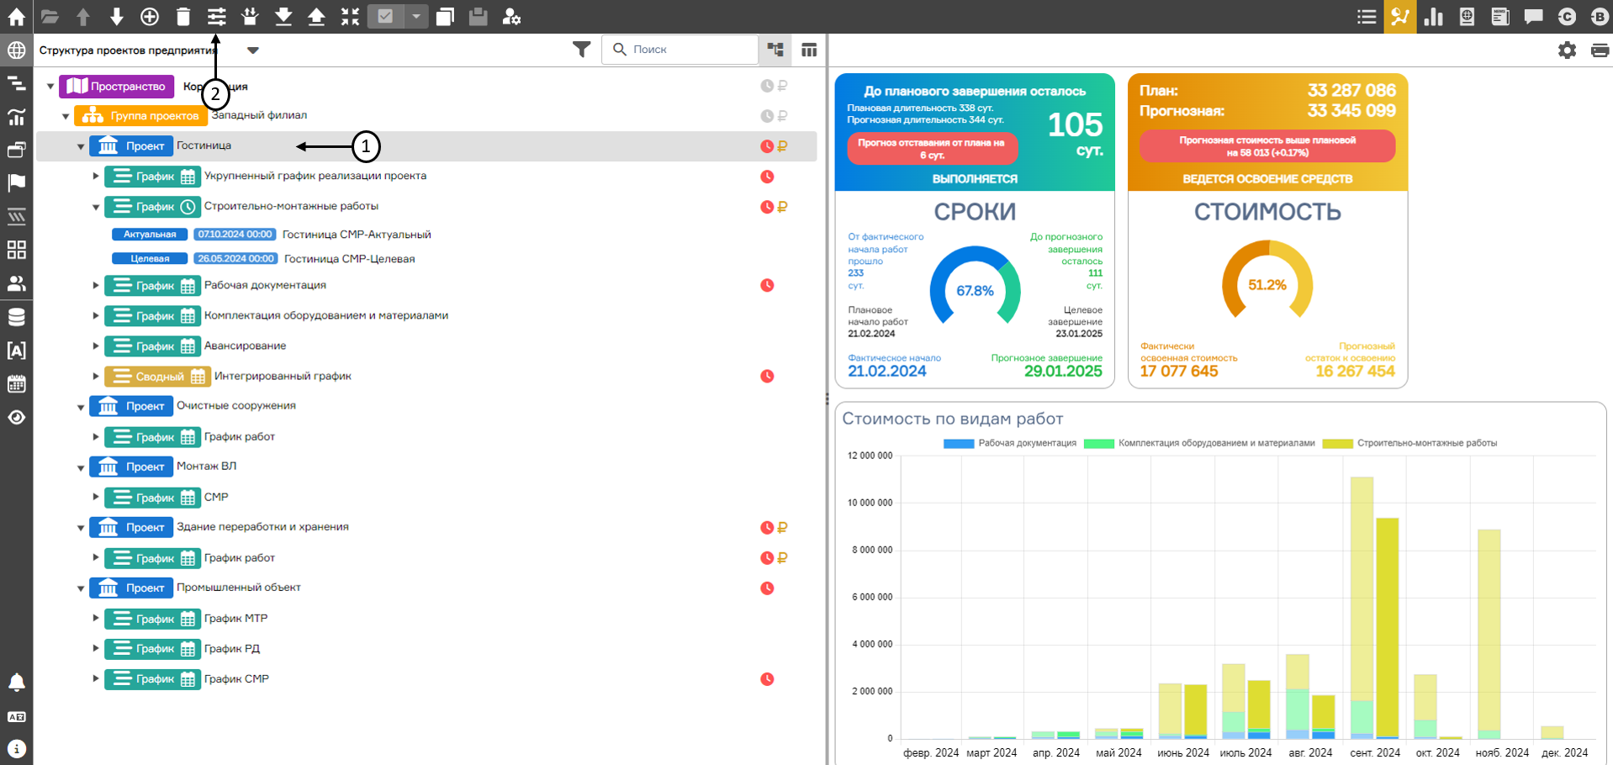Open the Структура проектов предприятия dropdown arrow

click(253, 50)
